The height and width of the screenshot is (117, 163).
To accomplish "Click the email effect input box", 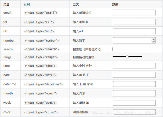I will [134, 13].
